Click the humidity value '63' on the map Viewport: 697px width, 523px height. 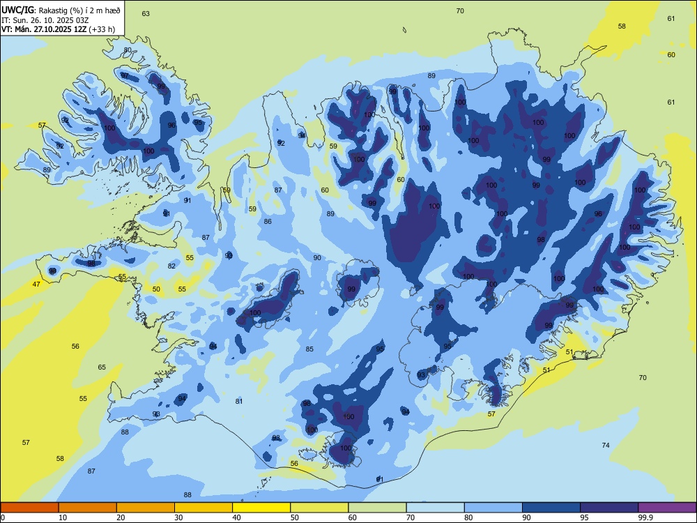[146, 13]
